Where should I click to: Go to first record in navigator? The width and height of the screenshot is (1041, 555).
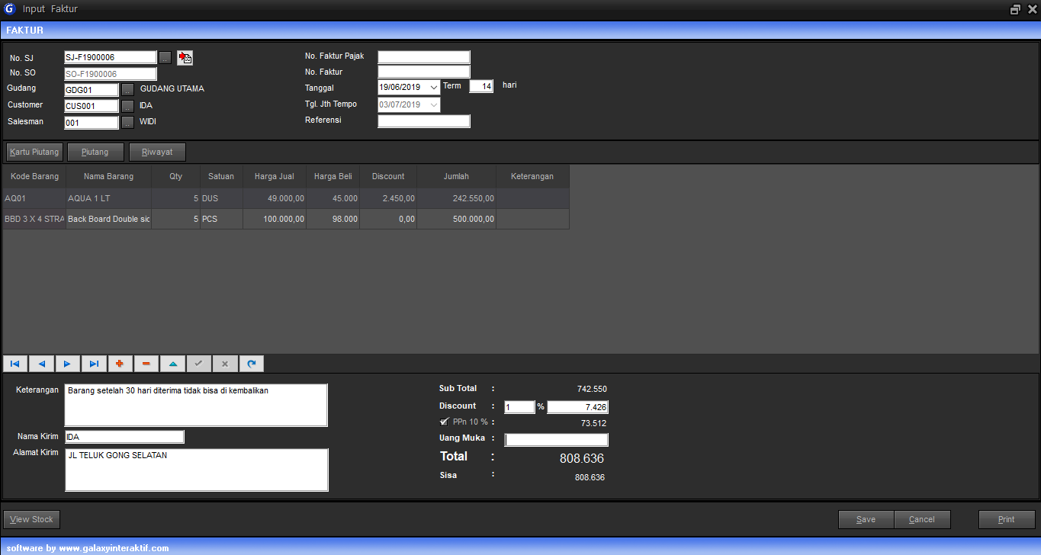point(15,364)
